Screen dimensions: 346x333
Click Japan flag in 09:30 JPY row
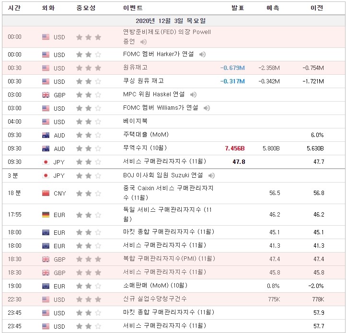46,162
